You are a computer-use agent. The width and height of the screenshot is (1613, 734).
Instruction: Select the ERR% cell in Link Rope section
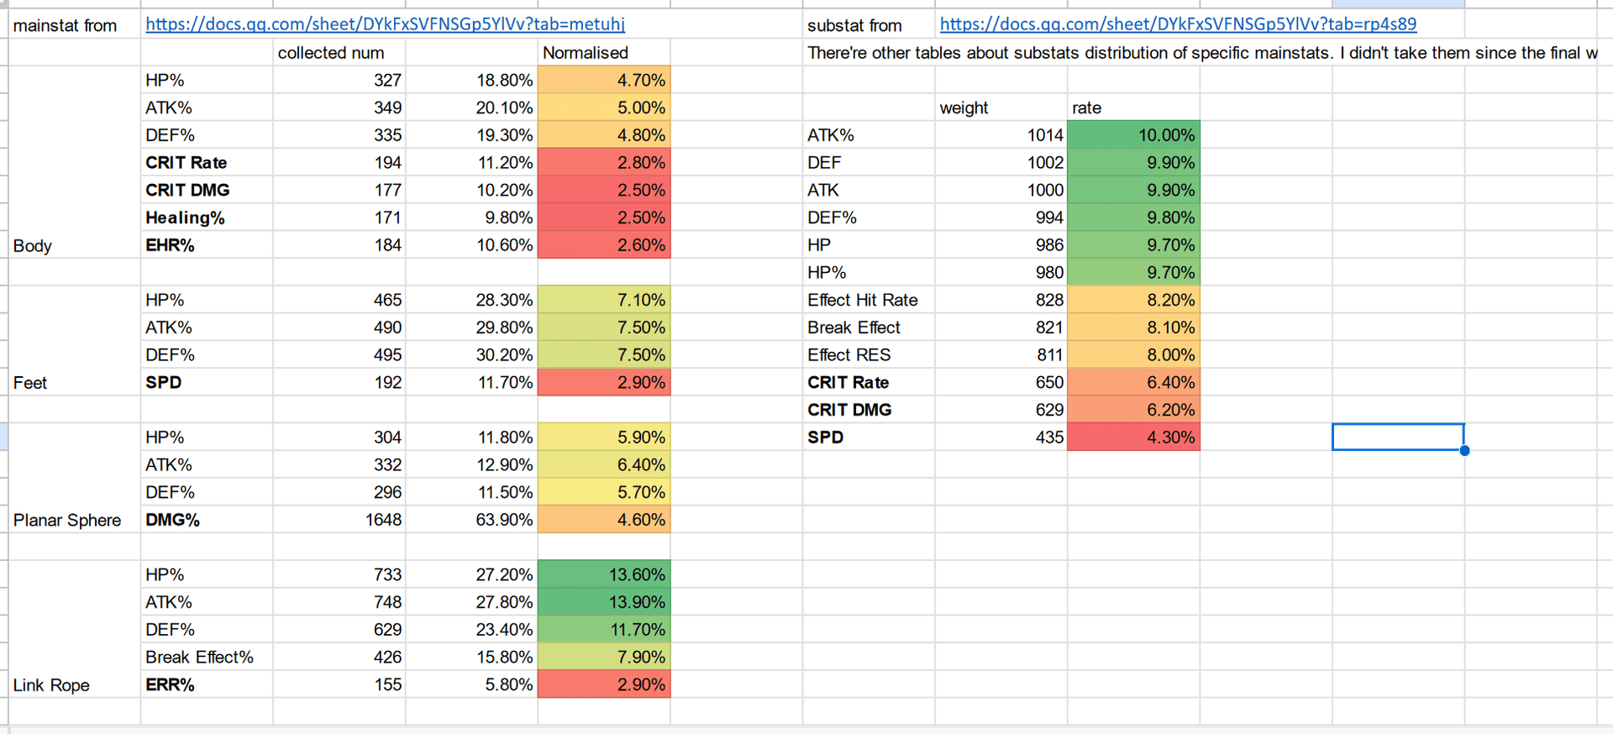[170, 684]
